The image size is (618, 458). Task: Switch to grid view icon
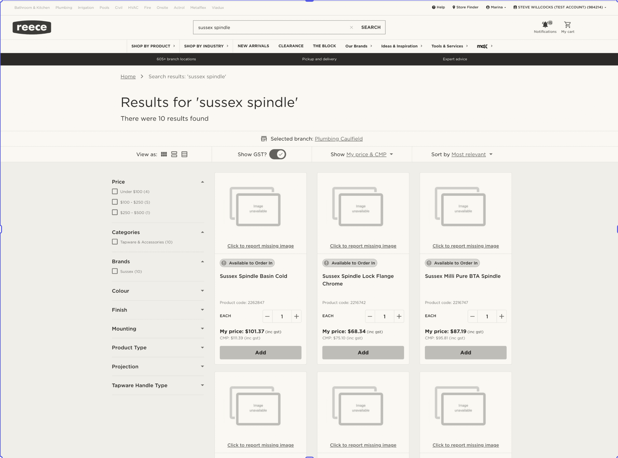[164, 155]
